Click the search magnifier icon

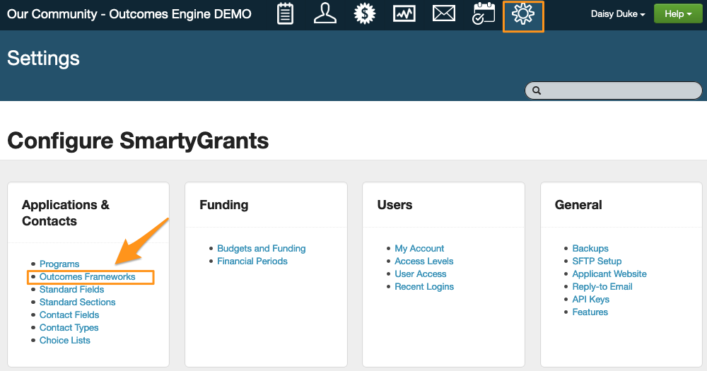[537, 90]
